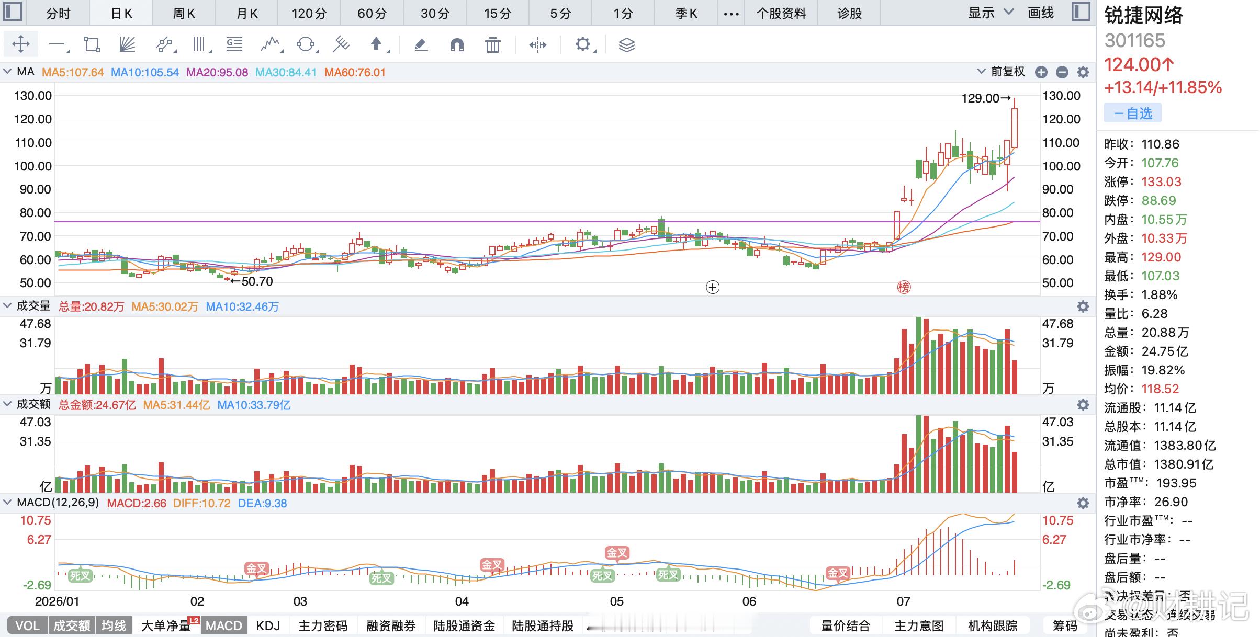The image size is (1260, 637).
Task: Select the crosshair move cursor tool
Action: click(x=20, y=44)
